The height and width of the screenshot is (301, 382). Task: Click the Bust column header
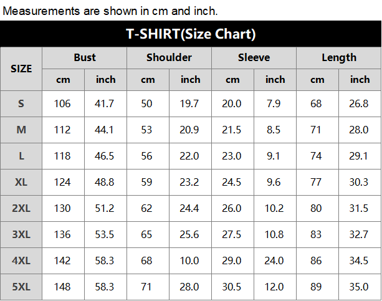85,58
